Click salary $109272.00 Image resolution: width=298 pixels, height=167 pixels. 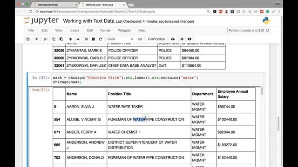[x=227, y=145]
